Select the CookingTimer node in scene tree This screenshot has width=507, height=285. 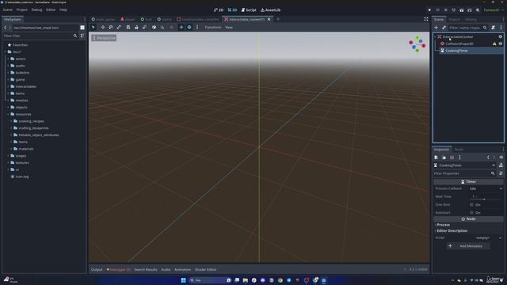pos(456,51)
